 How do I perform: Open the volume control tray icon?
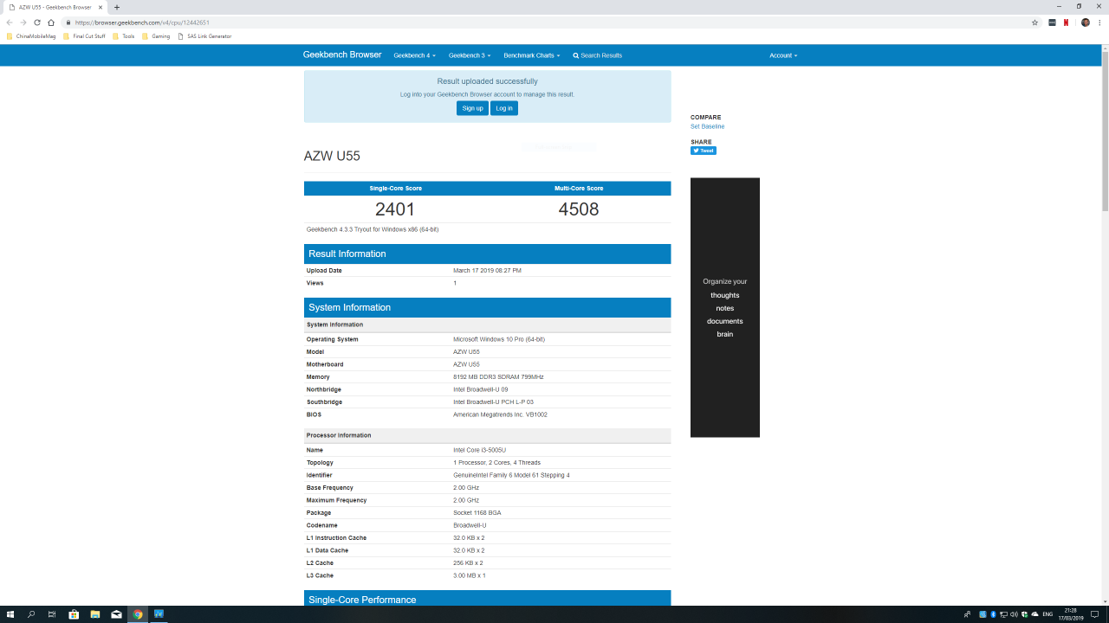pos(1014,614)
